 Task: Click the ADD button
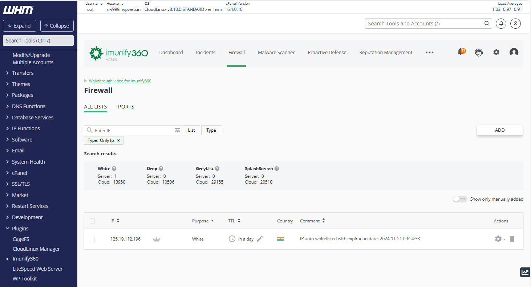click(x=499, y=130)
